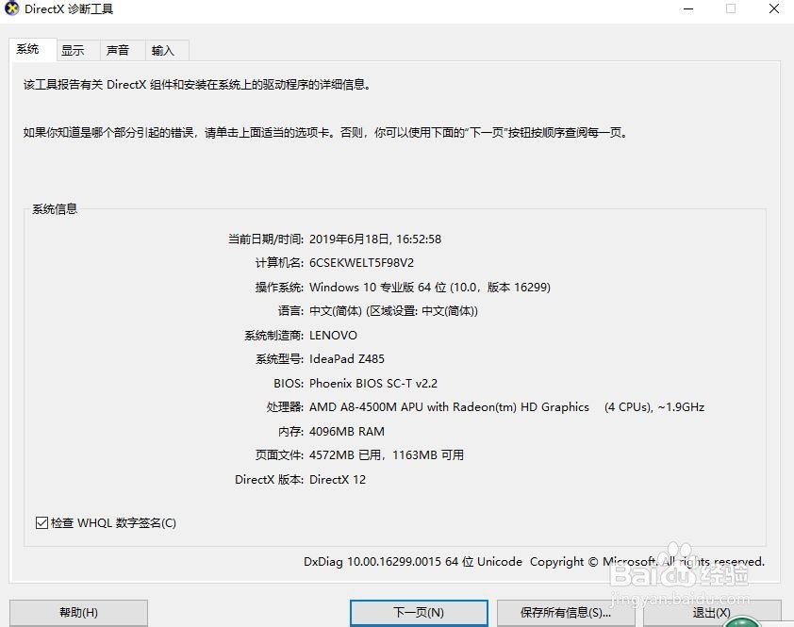Open the 声音 tab
Image resolution: width=794 pixels, height=627 pixels.
coord(123,50)
